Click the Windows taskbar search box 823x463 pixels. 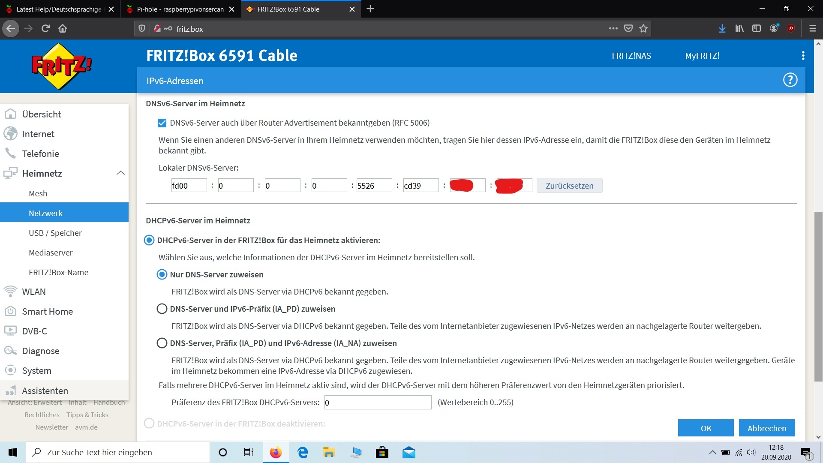pyautogui.click(x=118, y=452)
